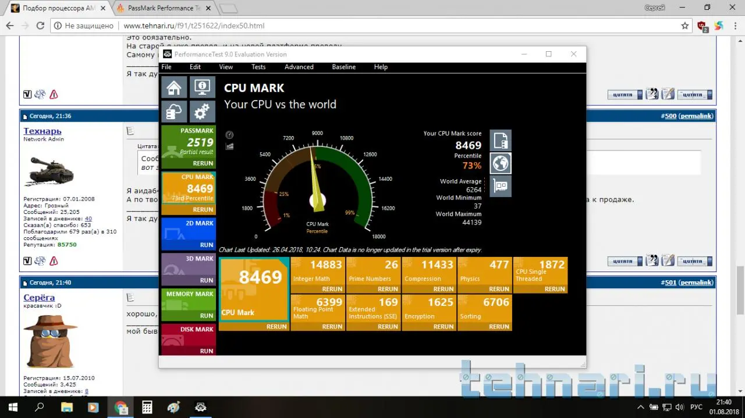Screen dimensions: 745x418
Task: Rerun the full PassMark test
Action: 203,163
